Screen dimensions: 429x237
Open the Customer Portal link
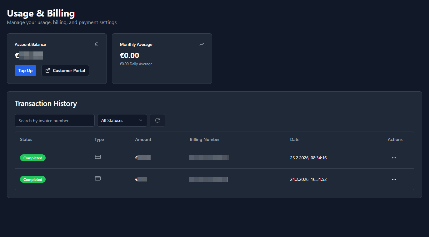[x=65, y=70]
